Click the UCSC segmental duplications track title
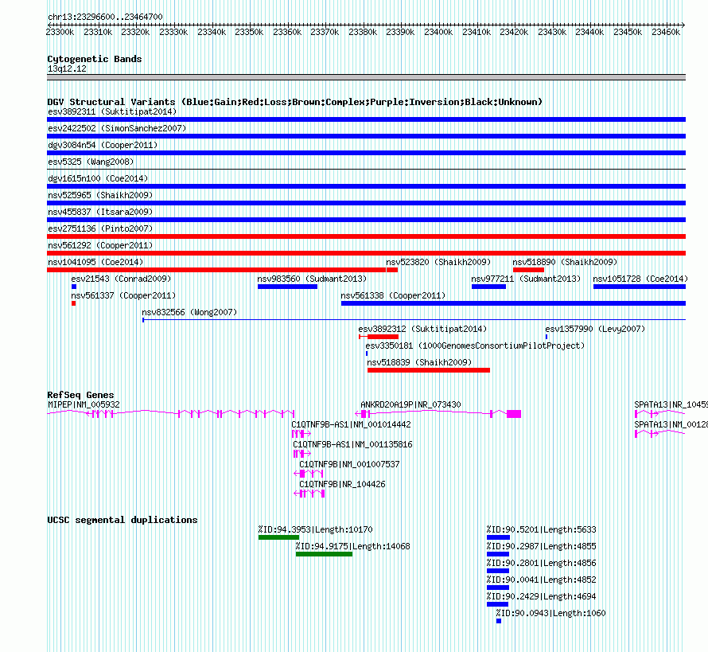 [123, 520]
